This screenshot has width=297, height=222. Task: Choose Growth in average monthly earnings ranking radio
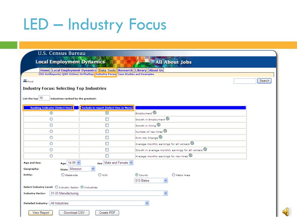point(51,150)
